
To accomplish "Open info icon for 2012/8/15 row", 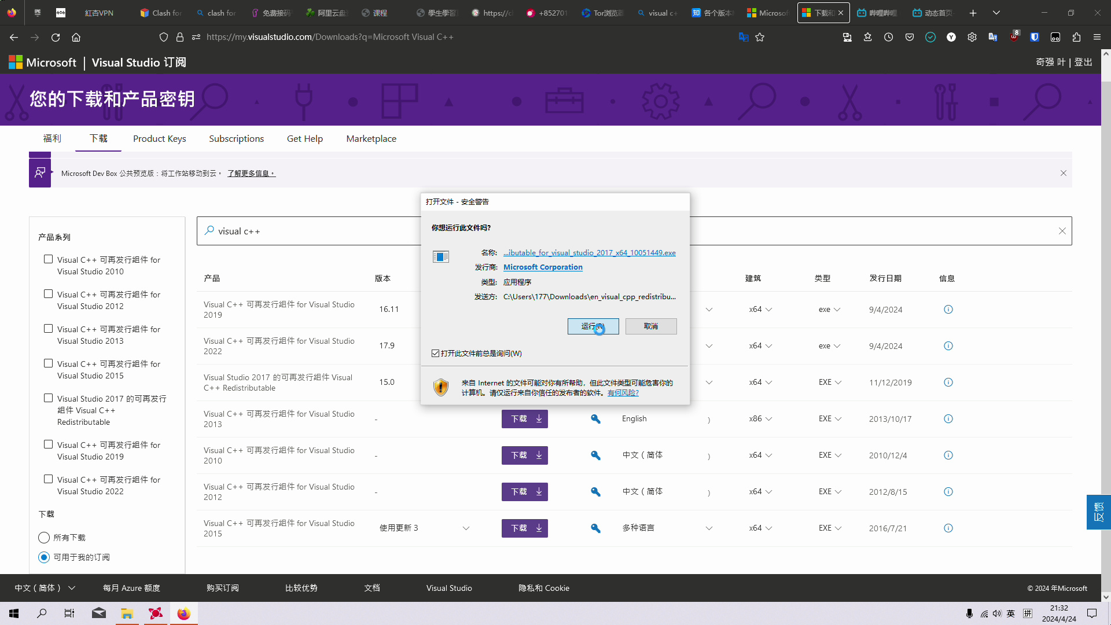I will point(948,492).
